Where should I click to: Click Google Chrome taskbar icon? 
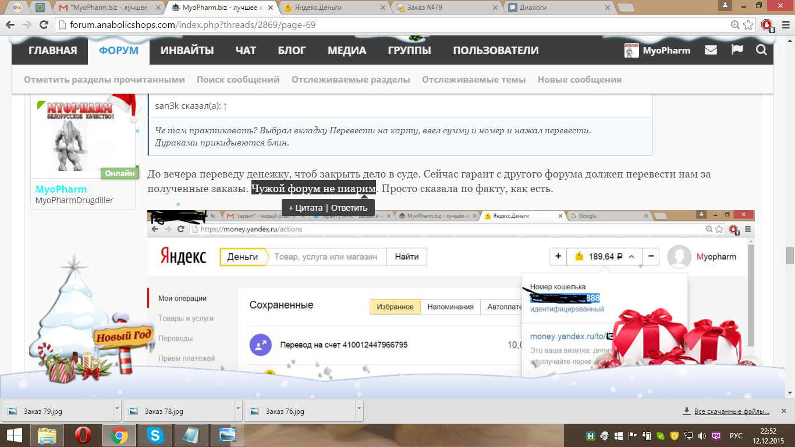click(119, 435)
